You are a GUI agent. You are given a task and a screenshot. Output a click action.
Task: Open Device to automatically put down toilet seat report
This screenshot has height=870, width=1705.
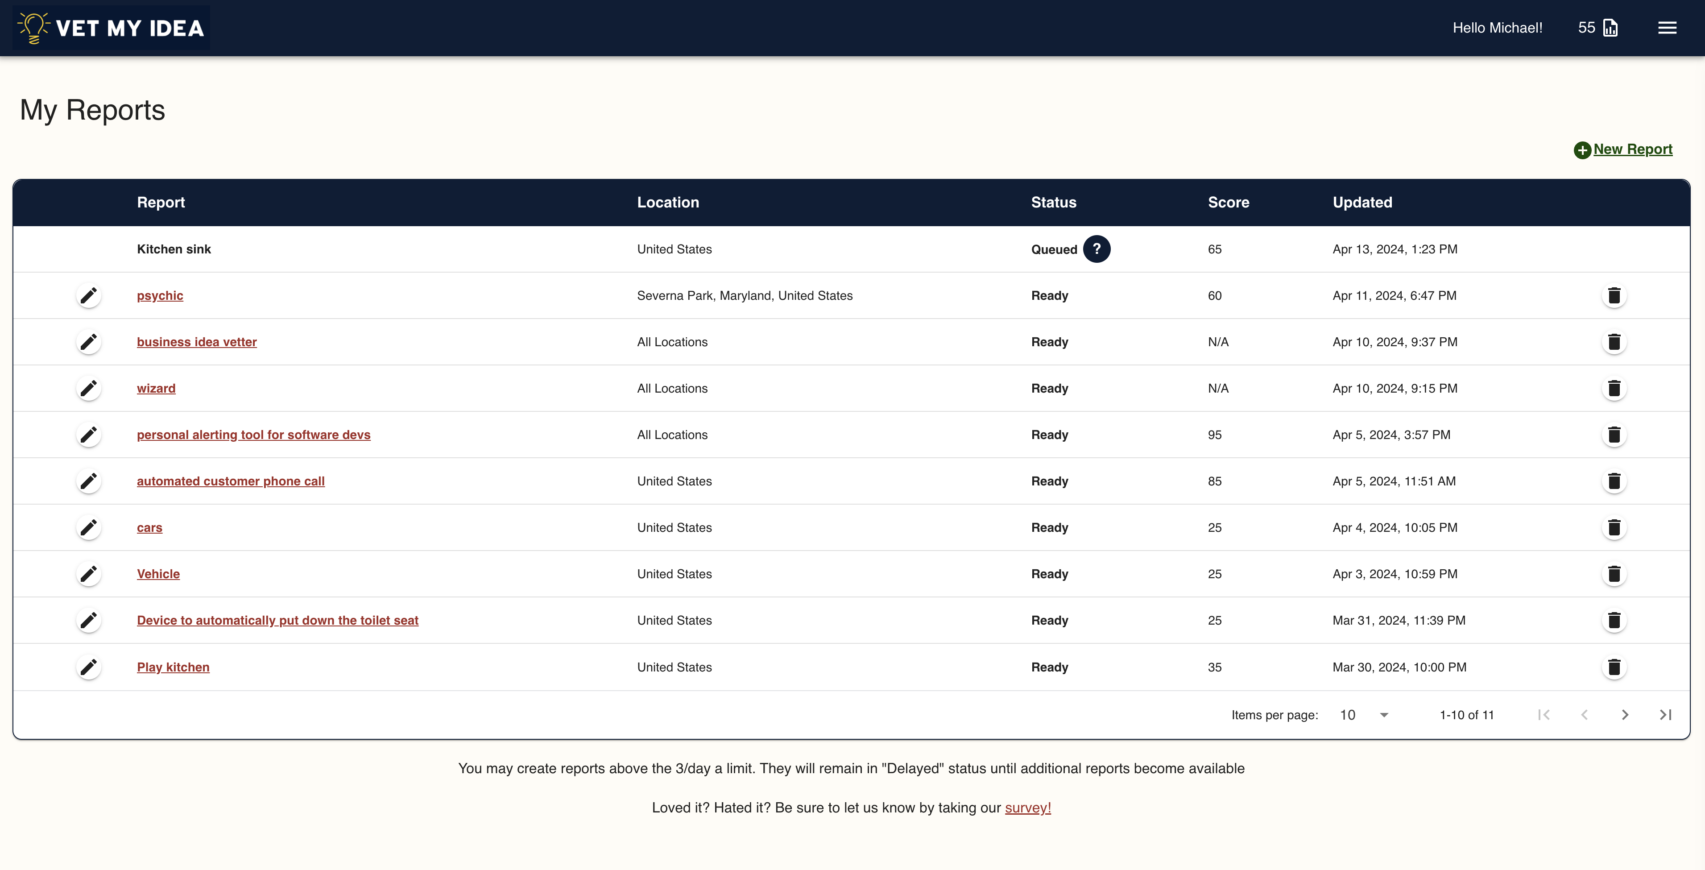pyautogui.click(x=277, y=621)
